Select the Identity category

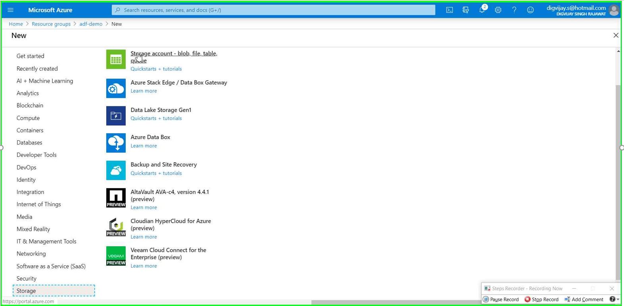[x=26, y=180]
